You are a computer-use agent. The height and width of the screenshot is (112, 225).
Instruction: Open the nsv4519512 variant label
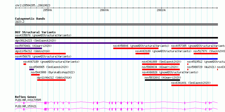(206, 62)
